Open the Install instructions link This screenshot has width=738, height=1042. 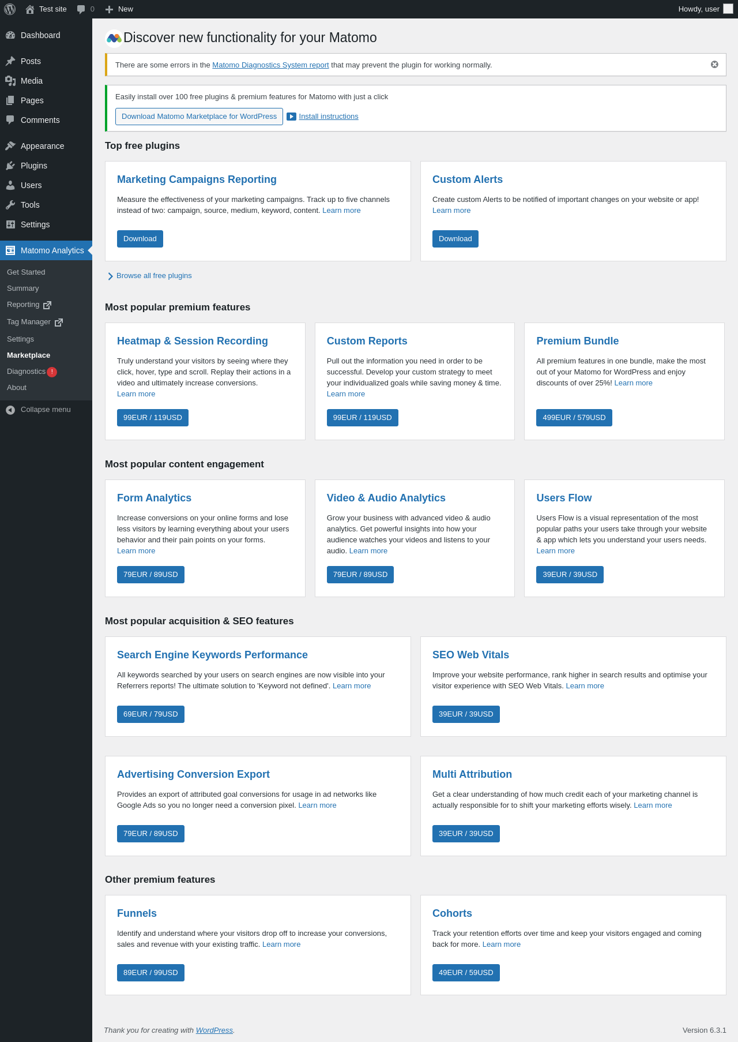click(x=329, y=117)
